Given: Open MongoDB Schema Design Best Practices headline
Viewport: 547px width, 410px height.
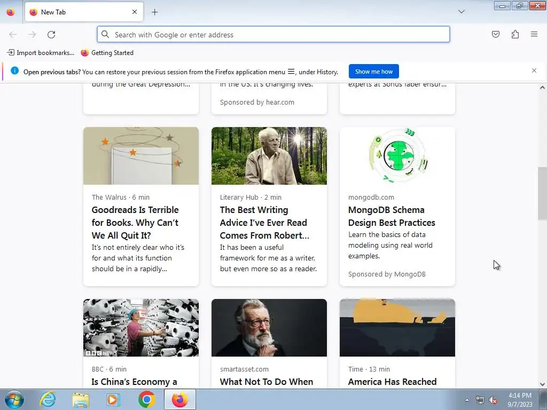Looking at the screenshot, I should tap(392, 216).
